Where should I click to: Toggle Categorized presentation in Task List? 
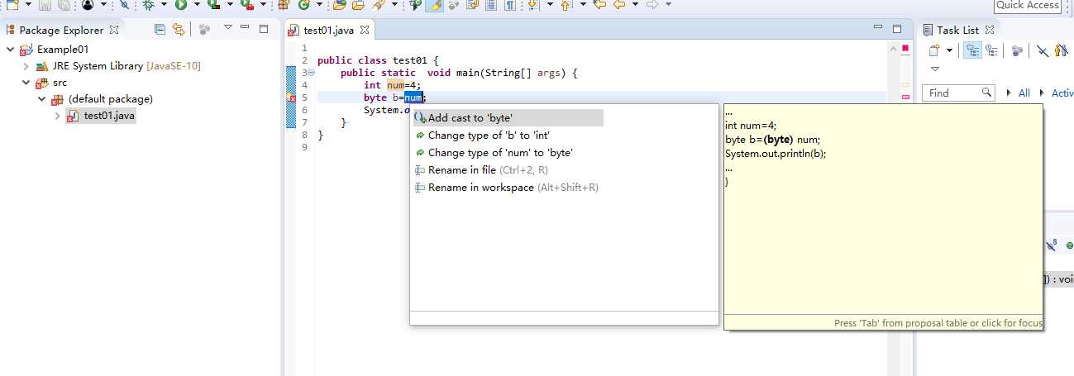click(x=972, y=51)
